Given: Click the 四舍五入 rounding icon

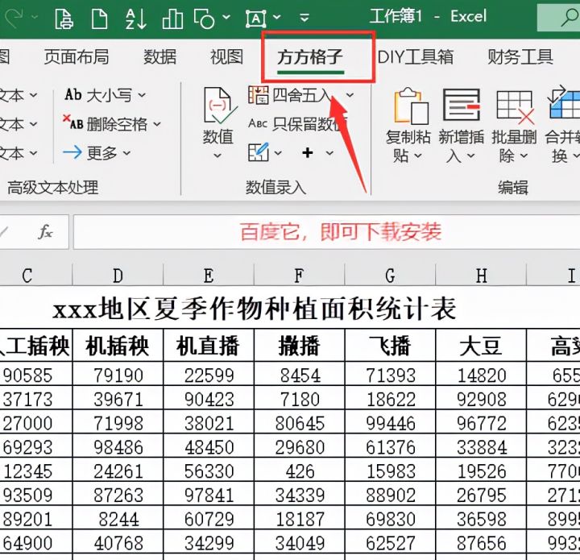Looking at the screenshot, I should pos(259,95).
